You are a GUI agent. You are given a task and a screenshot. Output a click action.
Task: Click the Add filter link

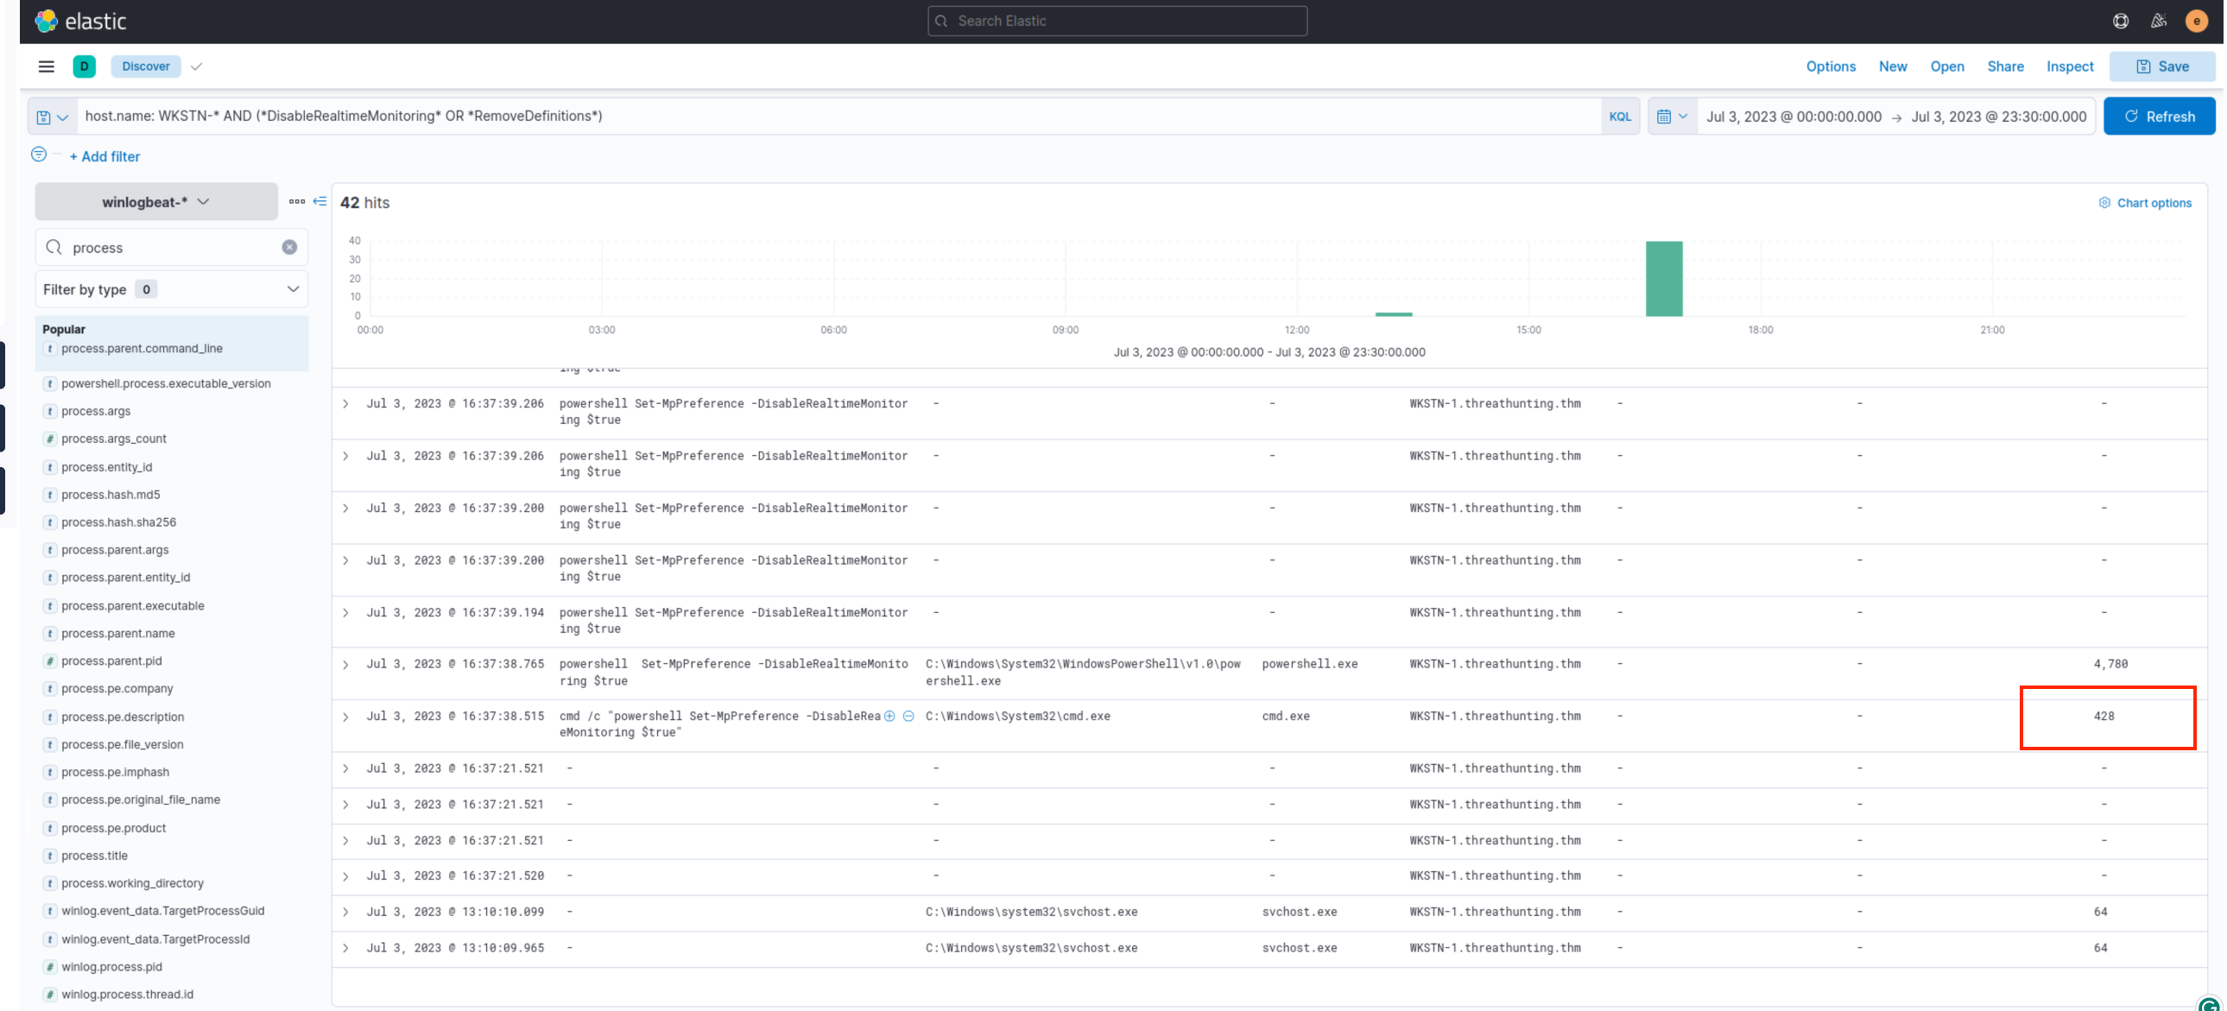104,156
